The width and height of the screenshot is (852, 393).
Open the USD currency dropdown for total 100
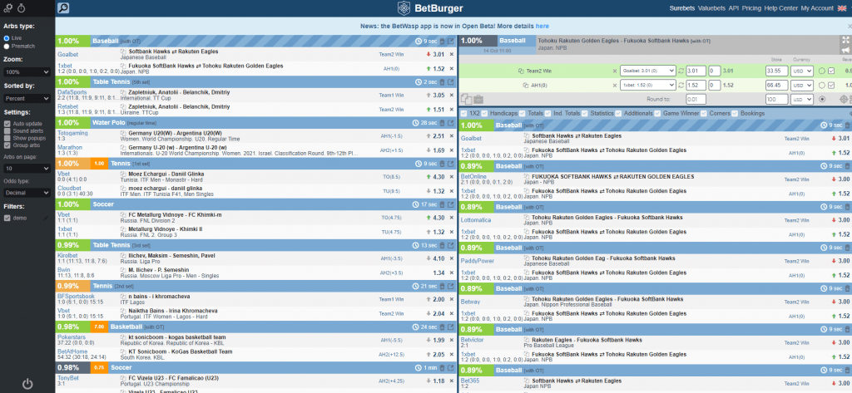(802, 100)
